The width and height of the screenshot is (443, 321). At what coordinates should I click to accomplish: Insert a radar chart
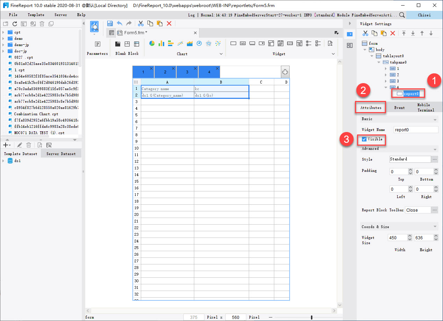(x=209, y=43)
